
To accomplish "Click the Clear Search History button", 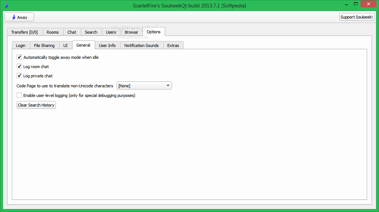I will click(x=36, y=105).
